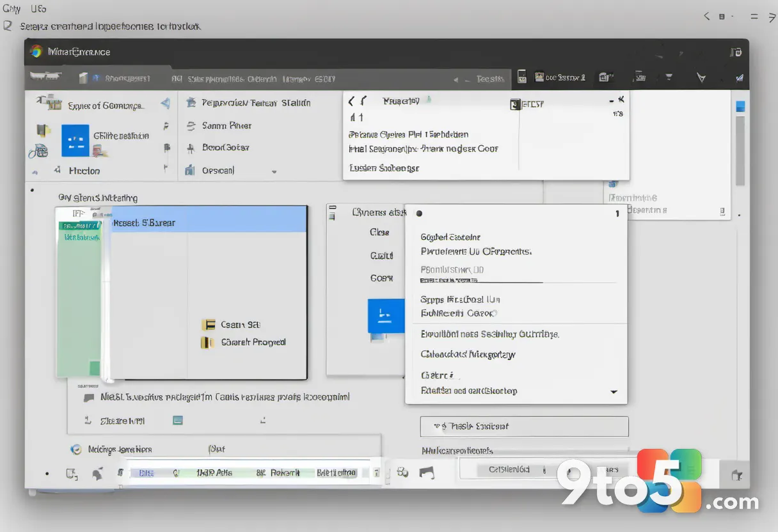Click the back chevron in the top popup
This screenshot has width=778, height=532.
[351, 101]
